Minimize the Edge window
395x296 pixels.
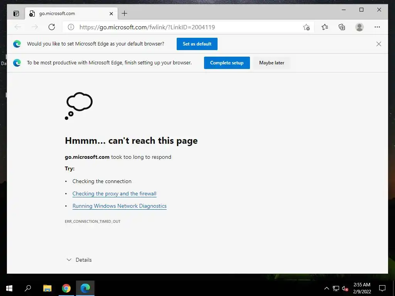click(344, 10)
